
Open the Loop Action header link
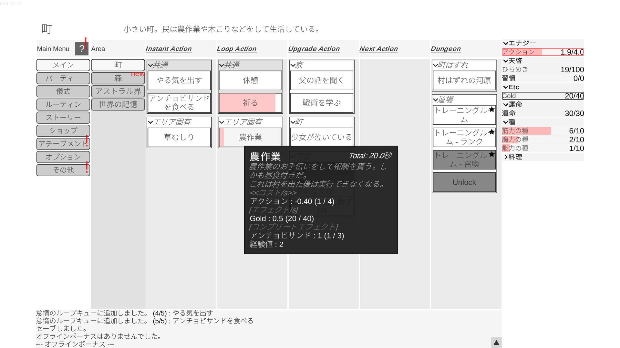pyautogui.click(x=236, y=49)
